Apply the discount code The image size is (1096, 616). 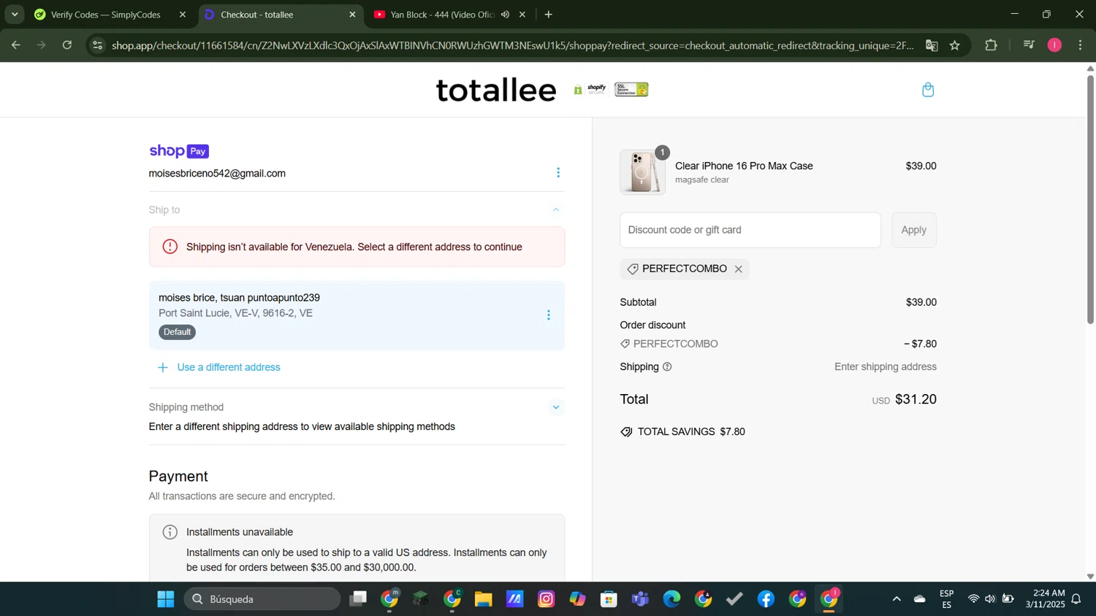(x=914, y=230)
